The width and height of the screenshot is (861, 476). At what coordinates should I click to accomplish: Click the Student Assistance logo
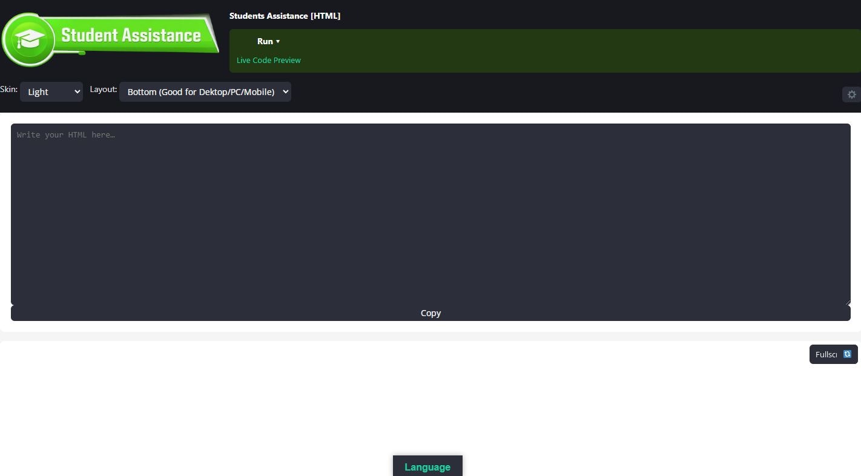point(111,38)
